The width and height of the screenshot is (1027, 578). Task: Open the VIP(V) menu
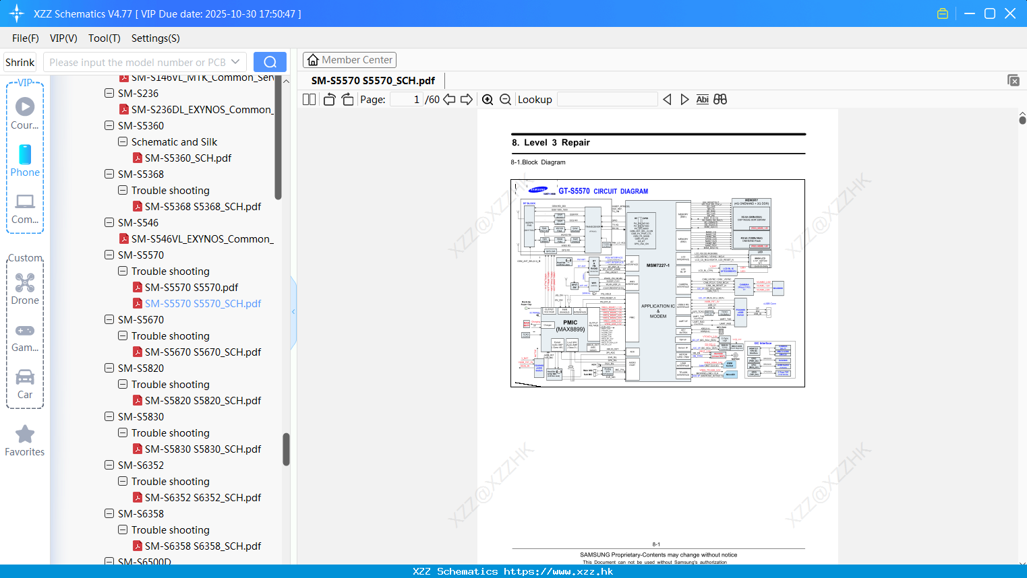click(63, 38)
